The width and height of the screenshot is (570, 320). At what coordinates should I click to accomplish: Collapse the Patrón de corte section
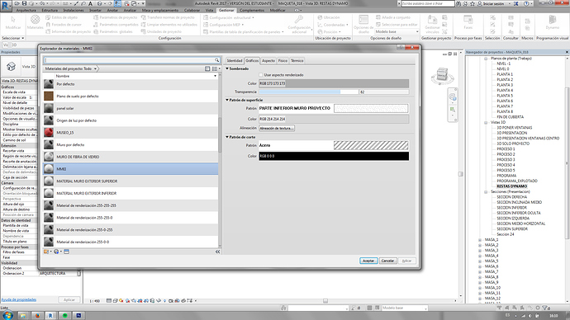click(227, 137)
